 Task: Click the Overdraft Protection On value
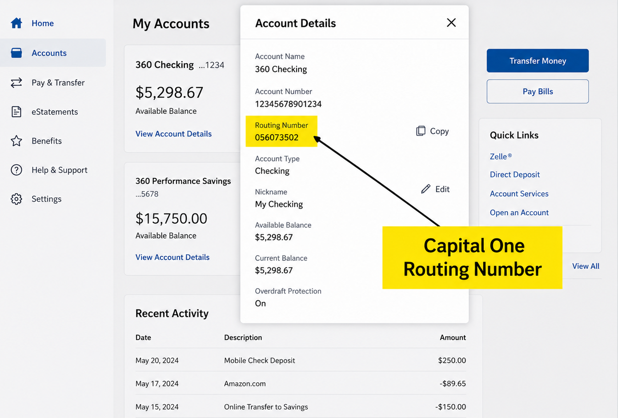261,303
